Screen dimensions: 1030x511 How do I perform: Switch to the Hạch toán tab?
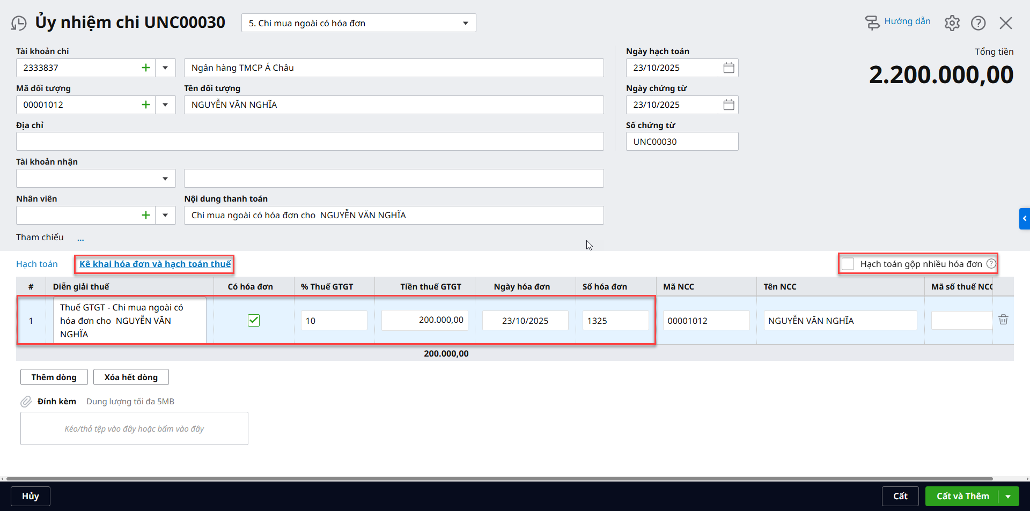37,264
